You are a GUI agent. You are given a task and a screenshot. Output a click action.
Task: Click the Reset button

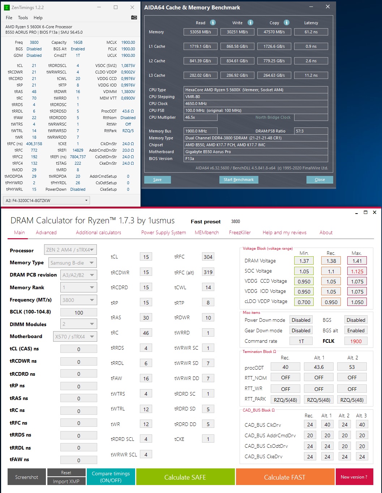(66, 472)
